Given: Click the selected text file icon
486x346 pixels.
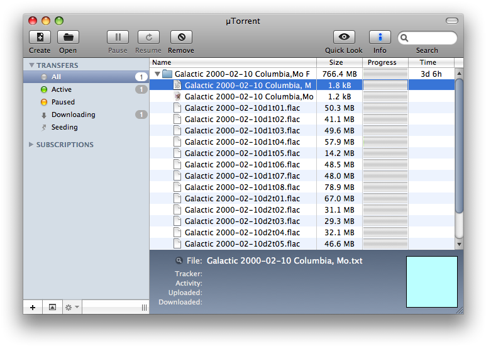Looking at the screenshot, I should 177,85.
